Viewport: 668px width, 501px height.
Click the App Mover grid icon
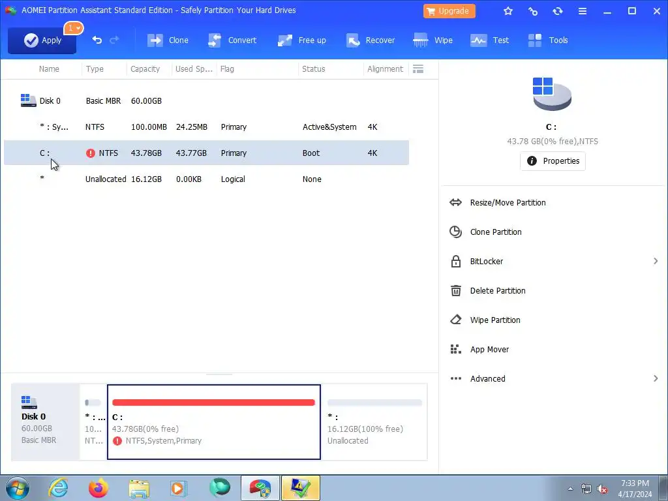pyautogui.click(x=456, y=350)
